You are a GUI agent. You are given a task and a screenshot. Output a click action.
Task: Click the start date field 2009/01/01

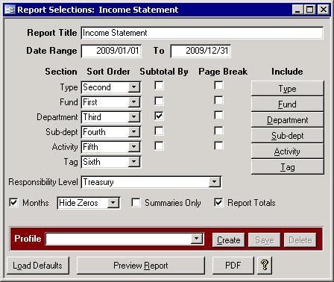click(x=111, y=51)
